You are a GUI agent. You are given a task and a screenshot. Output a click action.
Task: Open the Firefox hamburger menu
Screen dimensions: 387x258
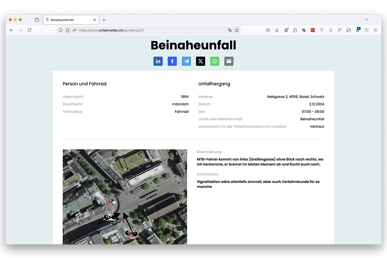(375, 30)
